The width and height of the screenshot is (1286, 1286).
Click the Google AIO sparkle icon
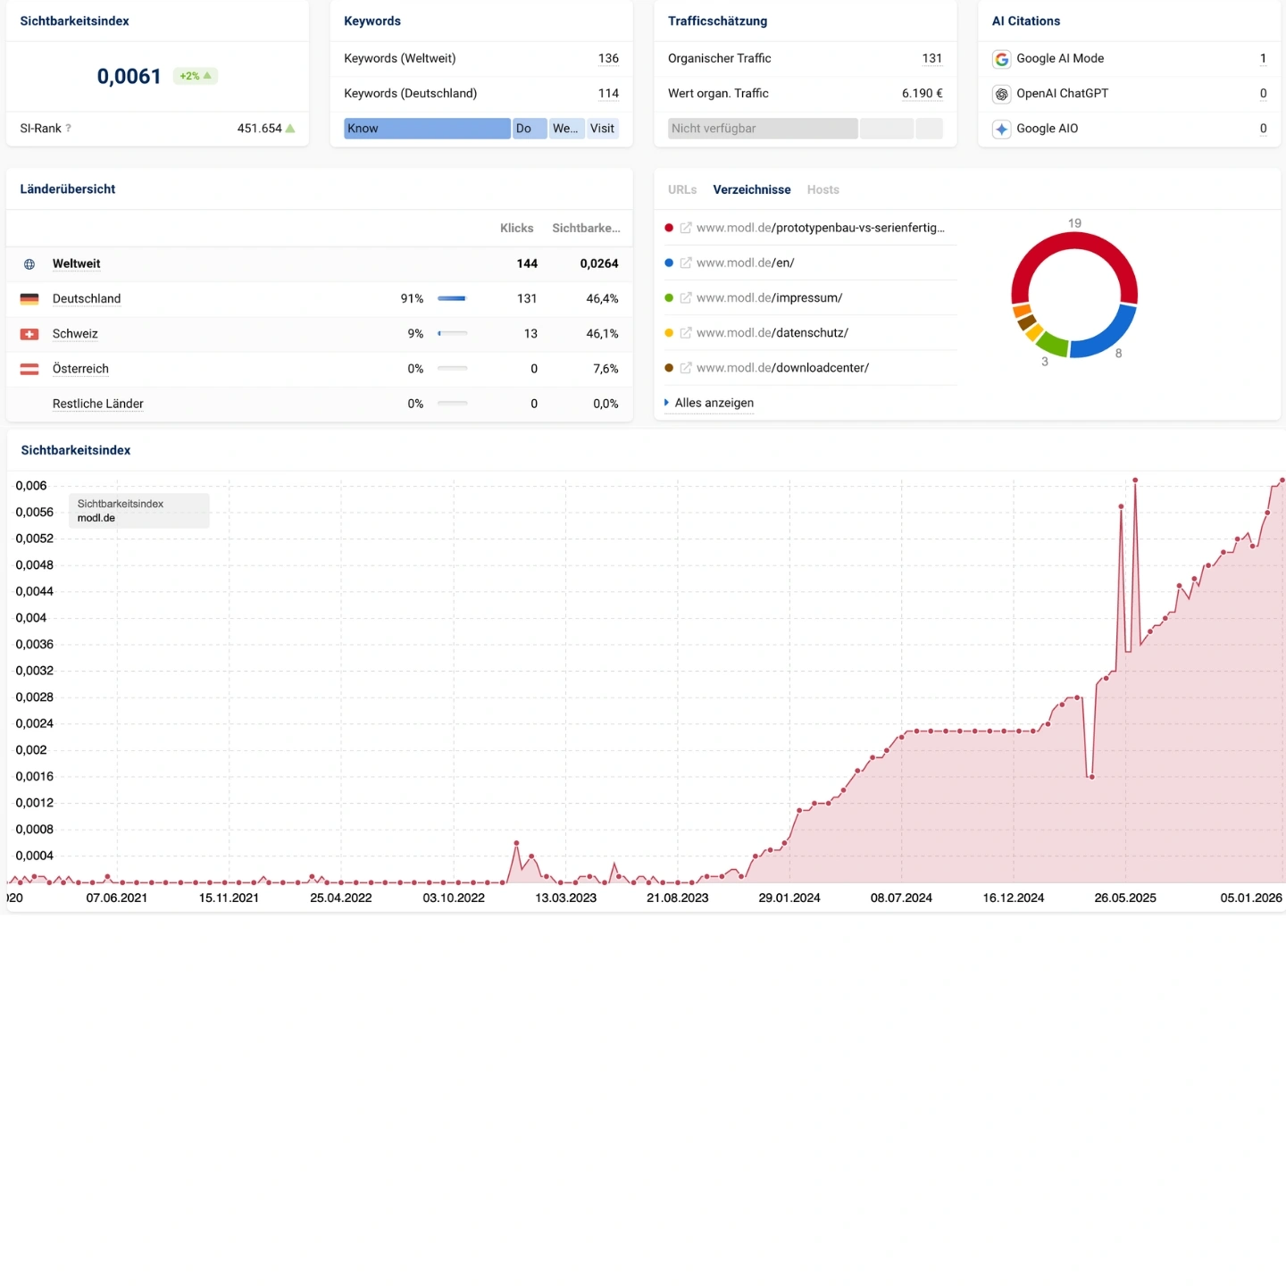point(1001,129)
